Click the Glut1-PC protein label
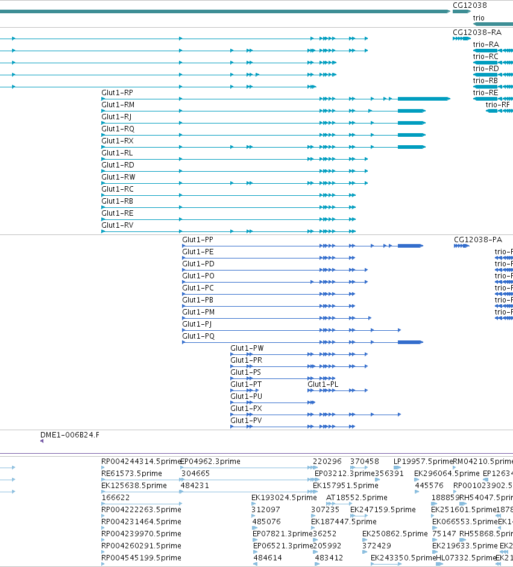Viewport: 513px width, 567px height. coord(198,288)
